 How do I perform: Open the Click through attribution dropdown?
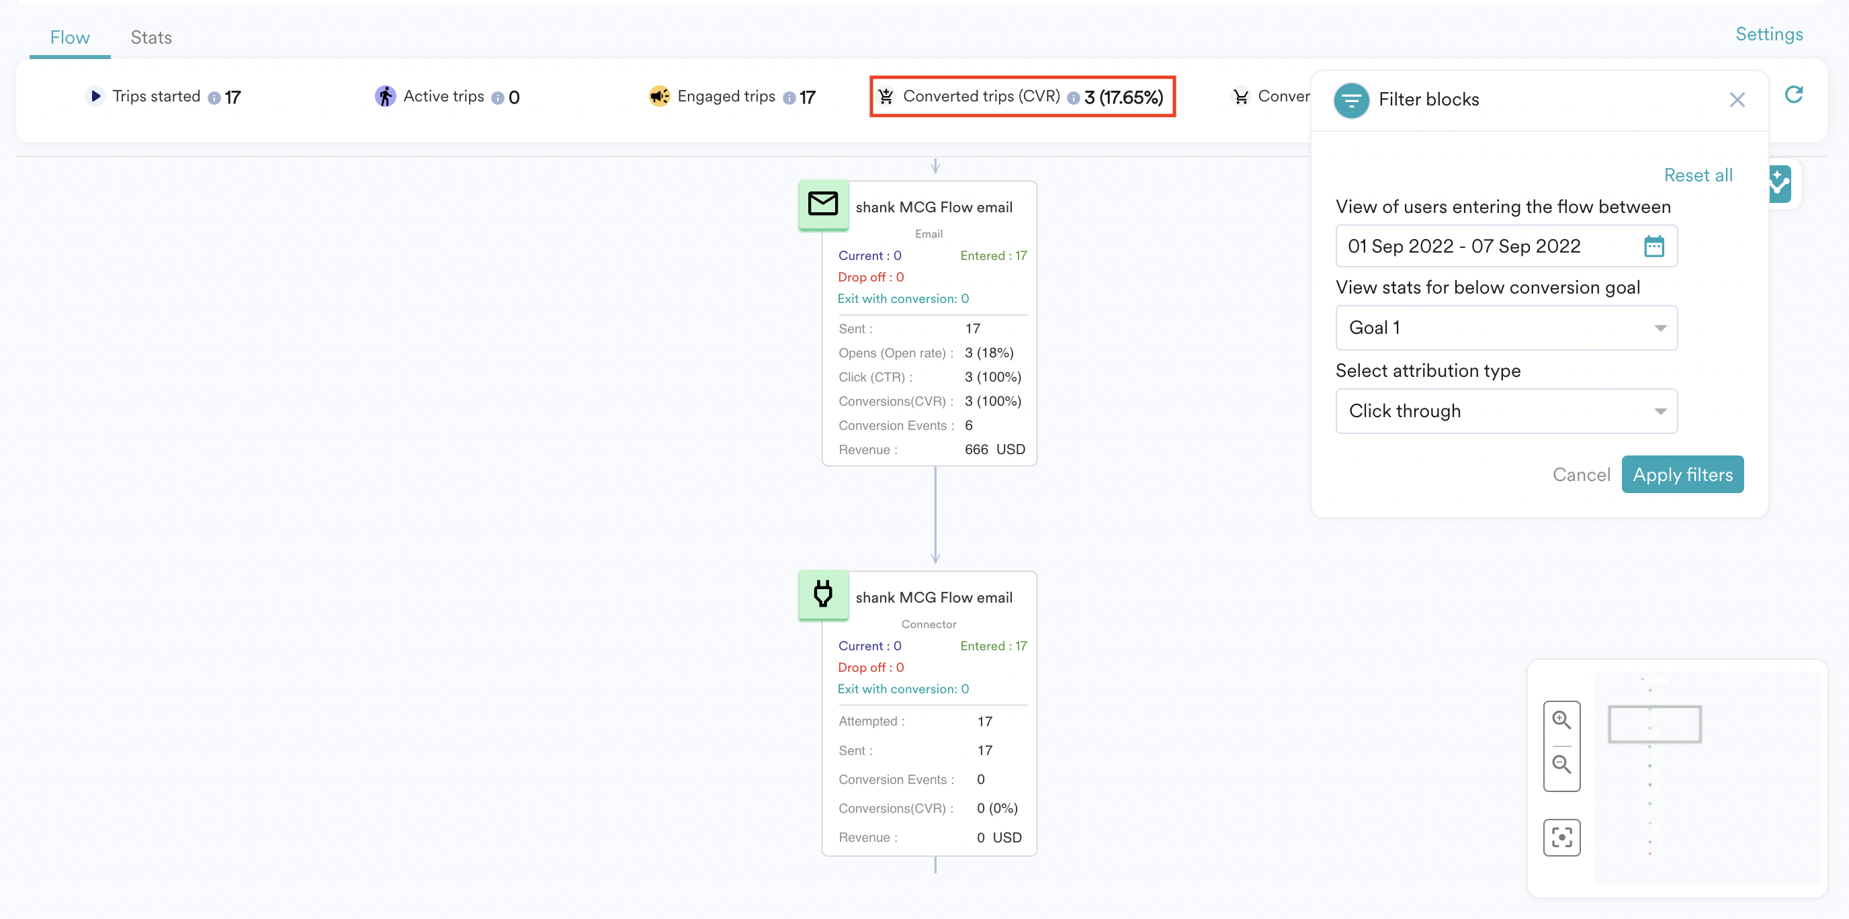[x=1506, y=411]
